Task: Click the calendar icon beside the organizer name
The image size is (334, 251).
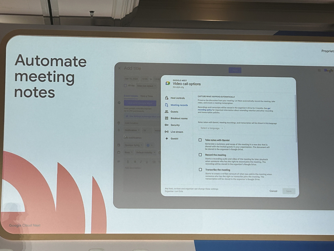Action: coord(119,145)
